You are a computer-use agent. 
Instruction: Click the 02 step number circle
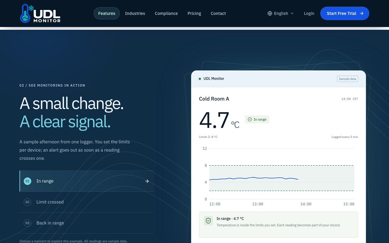pyautogui.click(x=28, y=202)
